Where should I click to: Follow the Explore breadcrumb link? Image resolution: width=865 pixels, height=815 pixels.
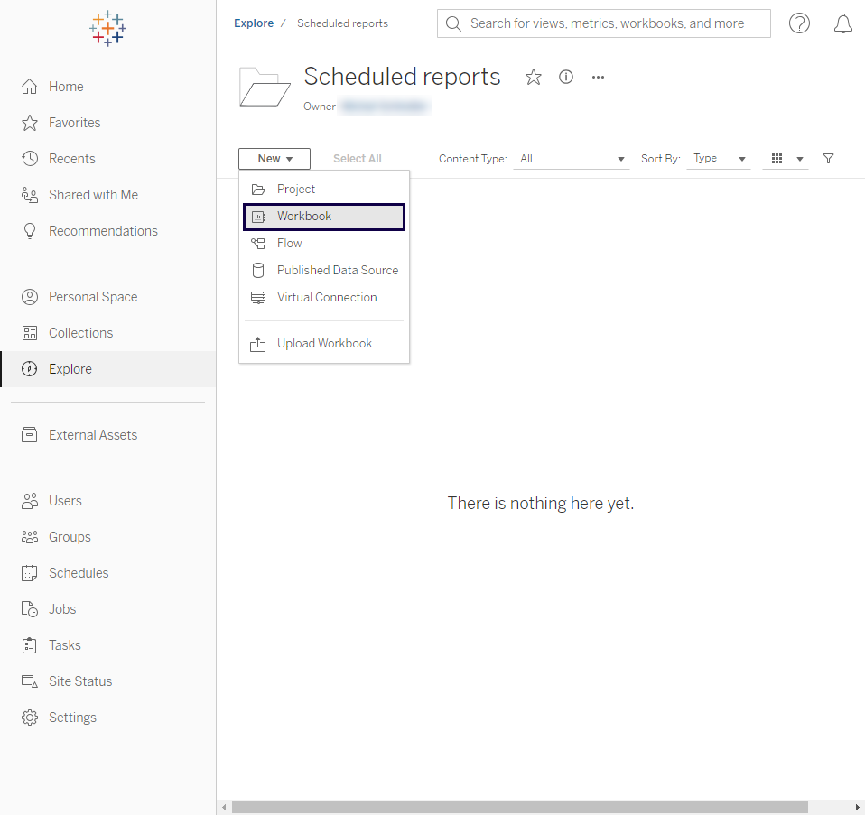(x=254, y=23)
